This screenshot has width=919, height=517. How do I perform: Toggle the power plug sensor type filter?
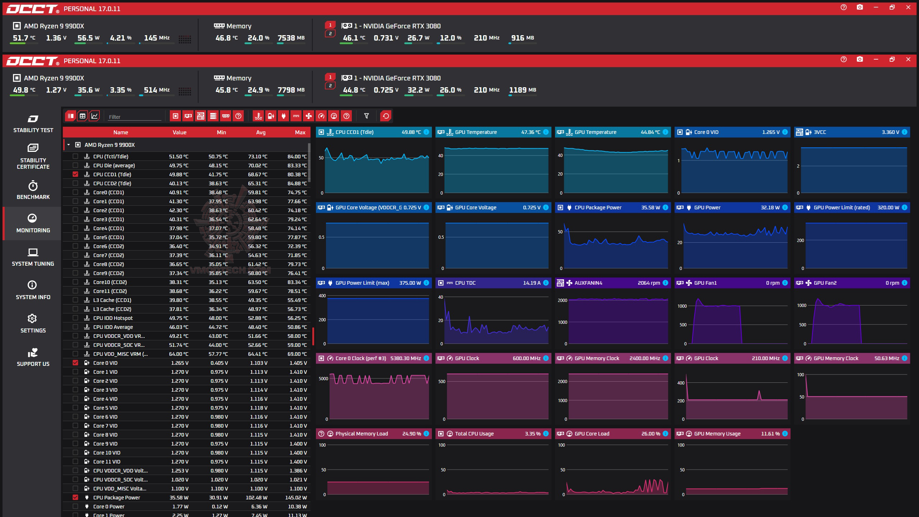pyautogui.click(x=284, y=116)
